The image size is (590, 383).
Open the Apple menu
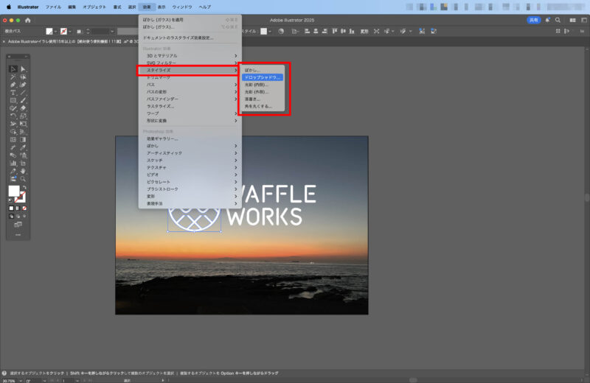[x=9, y=6]
